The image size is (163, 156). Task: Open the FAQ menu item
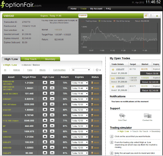click(x=108, y=9)
